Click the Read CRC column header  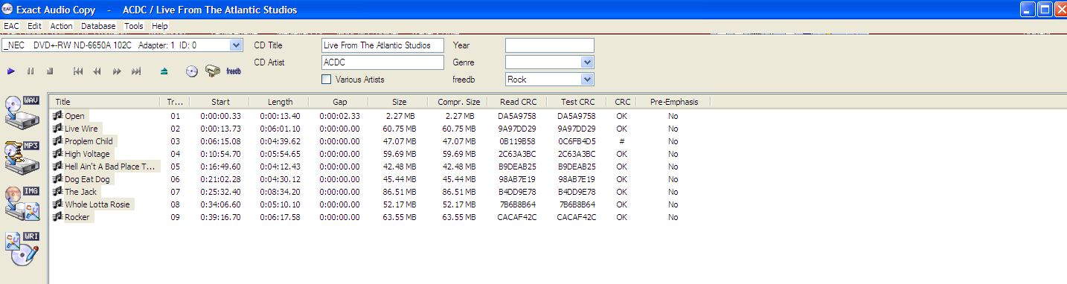pyautogui.click(x=516, y=102)
